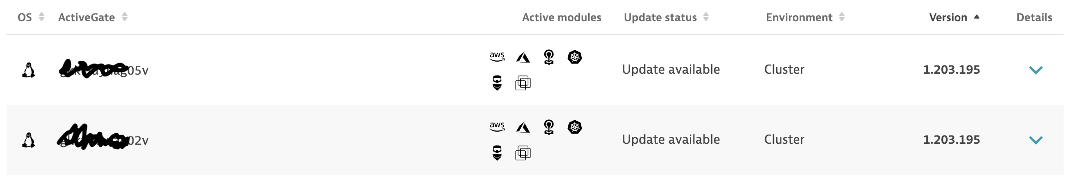Screen dimensions: 1071x188
Task: Click the VMware module icon in second row
Action: [523, 153]
